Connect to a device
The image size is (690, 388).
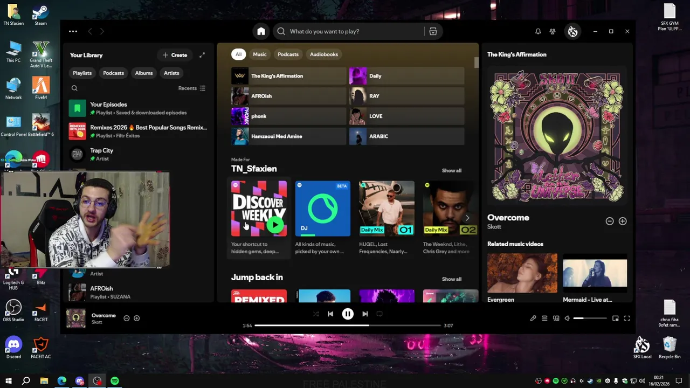click(556, 318)
